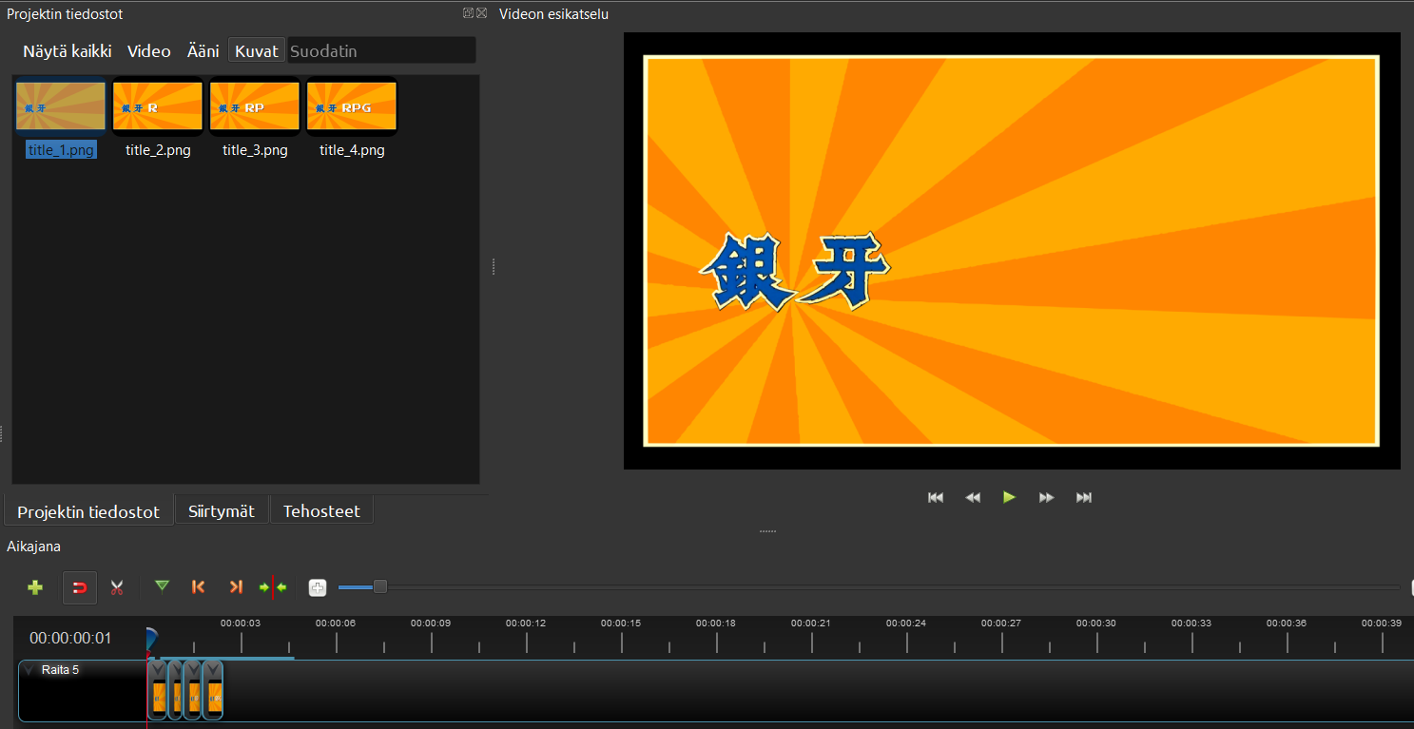Click the timeline zoom slider handle
Screen dimensions: 1414x729
click(x=380, y=586)
